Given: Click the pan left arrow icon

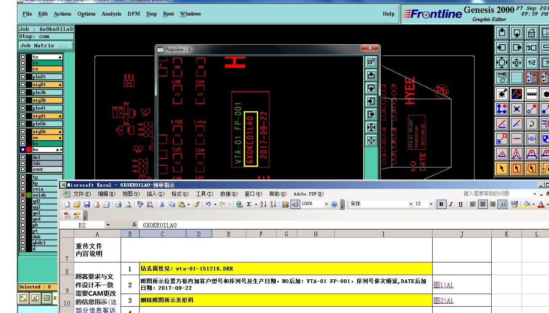Looking at the screenshot, I should (502, 48).
